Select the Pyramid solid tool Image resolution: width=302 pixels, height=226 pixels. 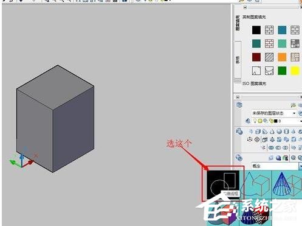tap(293, 132)
